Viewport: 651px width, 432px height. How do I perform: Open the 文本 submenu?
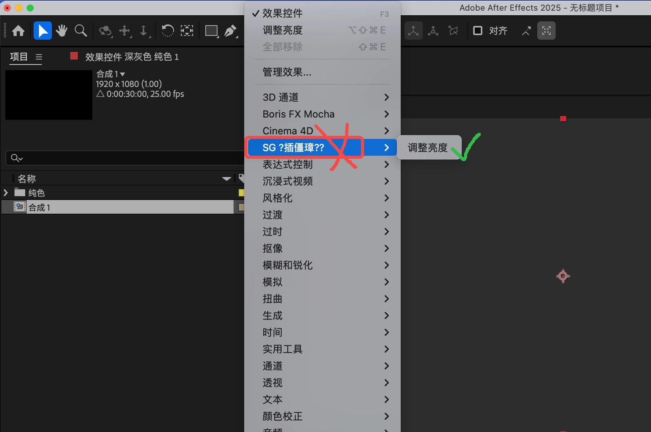point(322,400)
